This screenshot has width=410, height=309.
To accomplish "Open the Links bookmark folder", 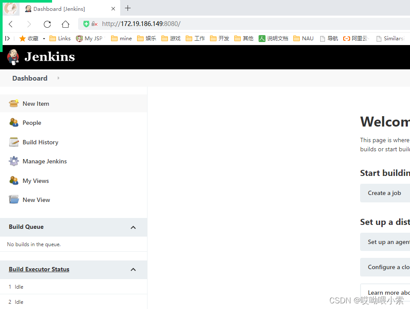I will coord(60,39).
